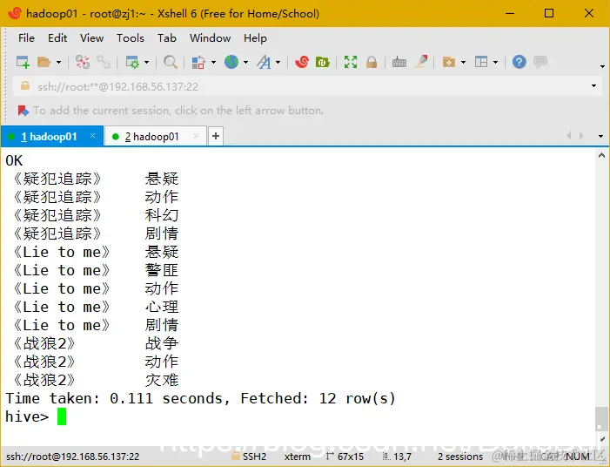Expand the color scheme dropdown arrow
The width and height of the screenshot is (610, 467).
pyautogui.click(x=213, y=63)
